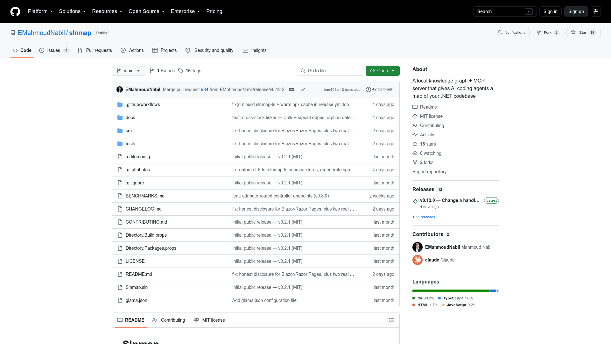This screenshot has height=344, width=611.
Task: Open the Projects tab
Action: pos(165,50)
